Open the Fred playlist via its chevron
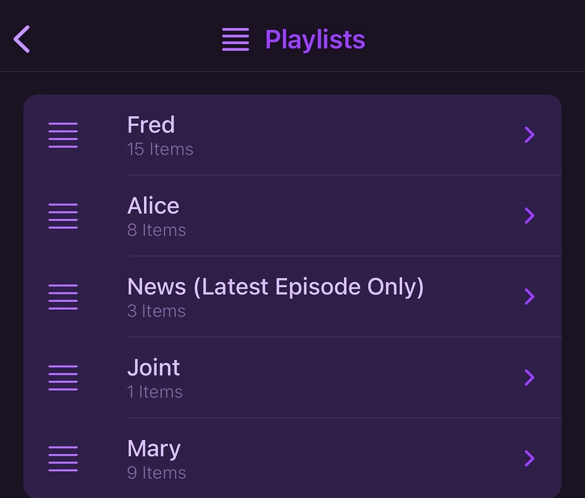 (530, 135)
